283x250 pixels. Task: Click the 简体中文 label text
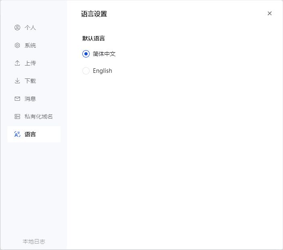[x=104, y=54]
